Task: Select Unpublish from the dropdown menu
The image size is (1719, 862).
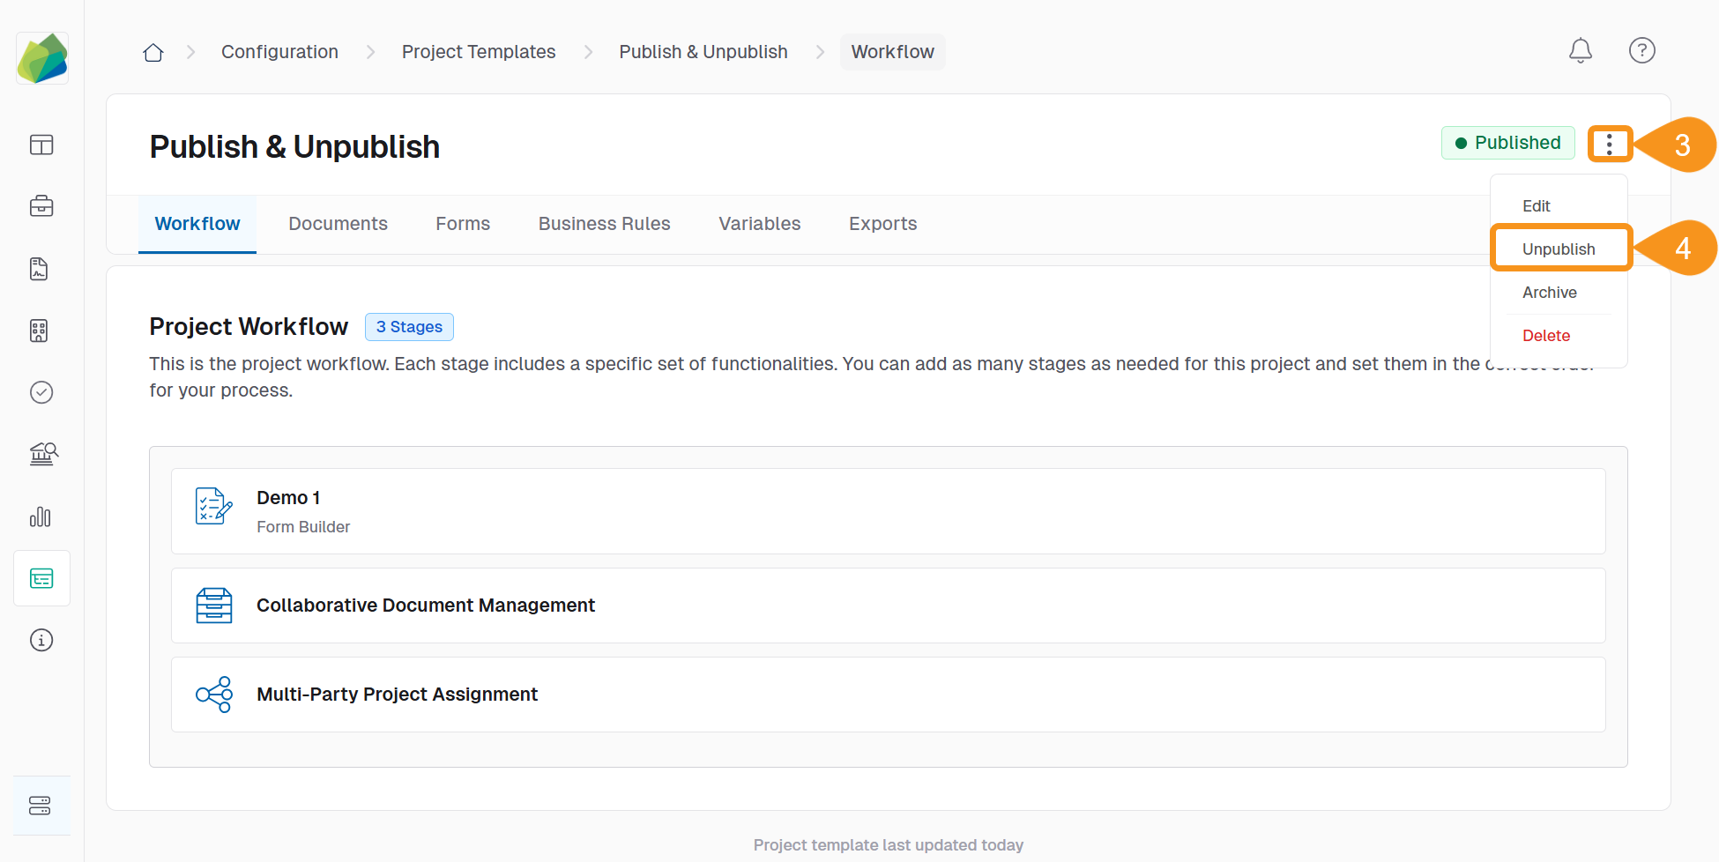Action: 1558,249
